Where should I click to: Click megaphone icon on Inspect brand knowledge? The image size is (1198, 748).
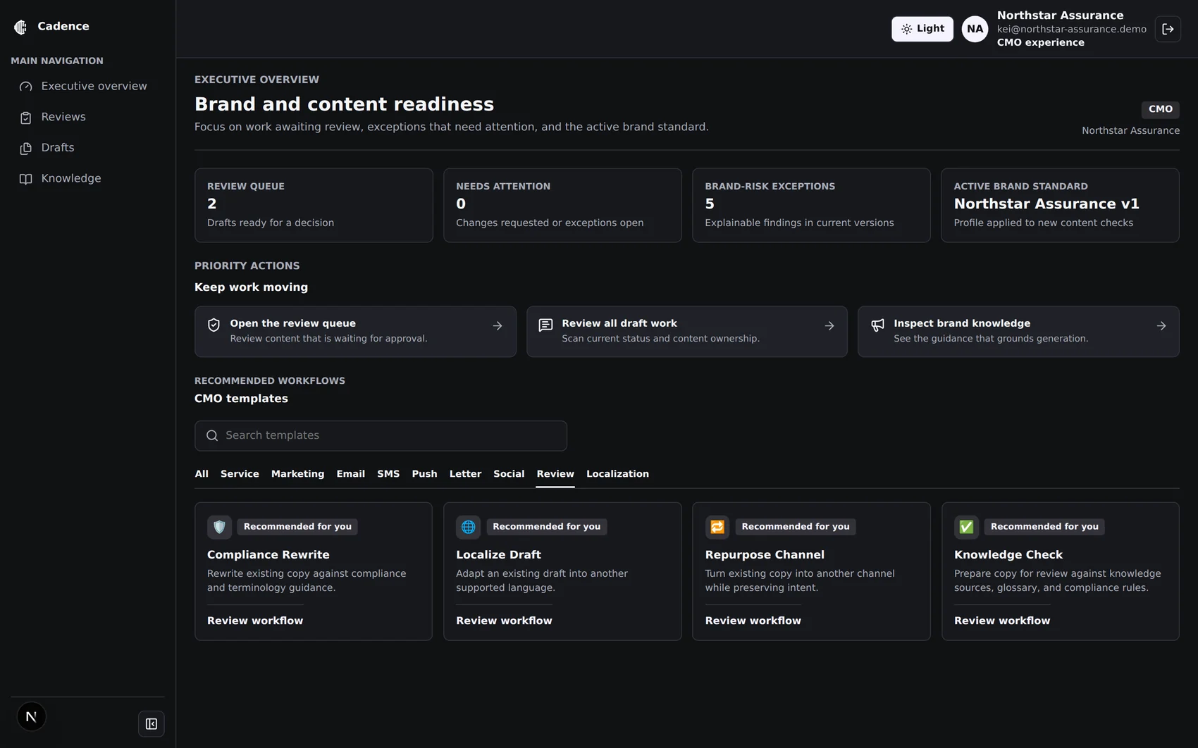[x=877, y=325]
